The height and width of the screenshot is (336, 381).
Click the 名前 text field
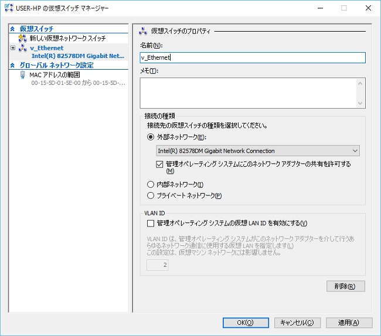[x=253, y=58]
